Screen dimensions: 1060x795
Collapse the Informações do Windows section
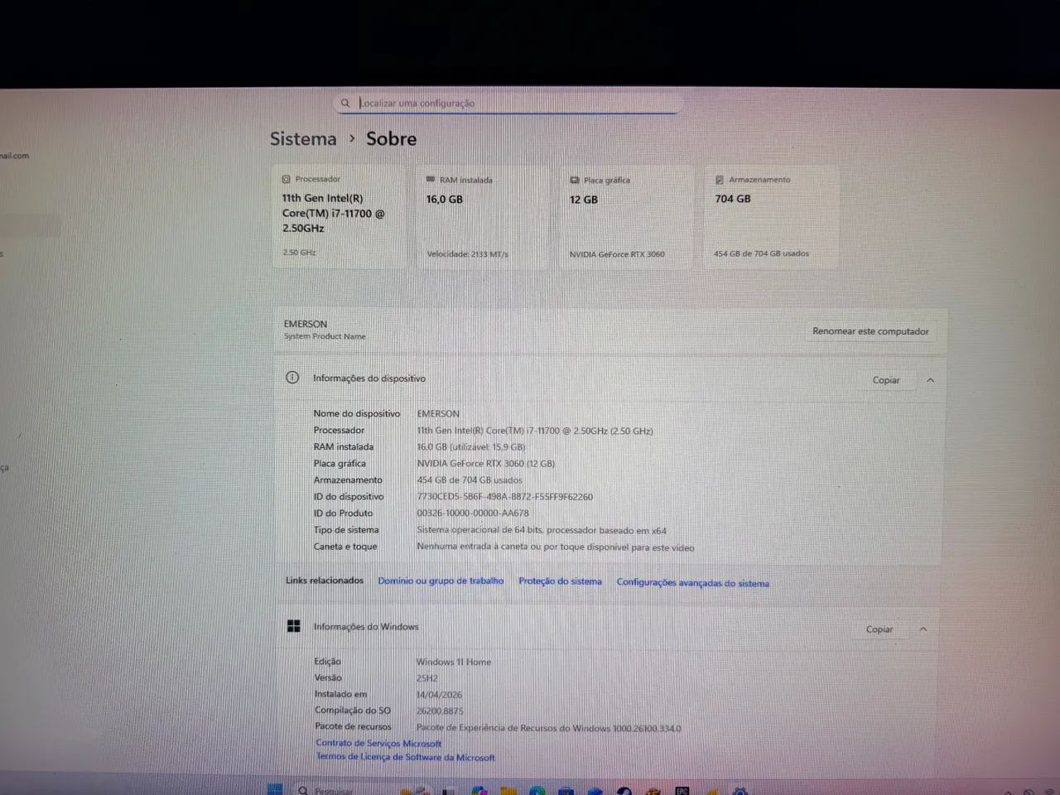tap(923, 629)
